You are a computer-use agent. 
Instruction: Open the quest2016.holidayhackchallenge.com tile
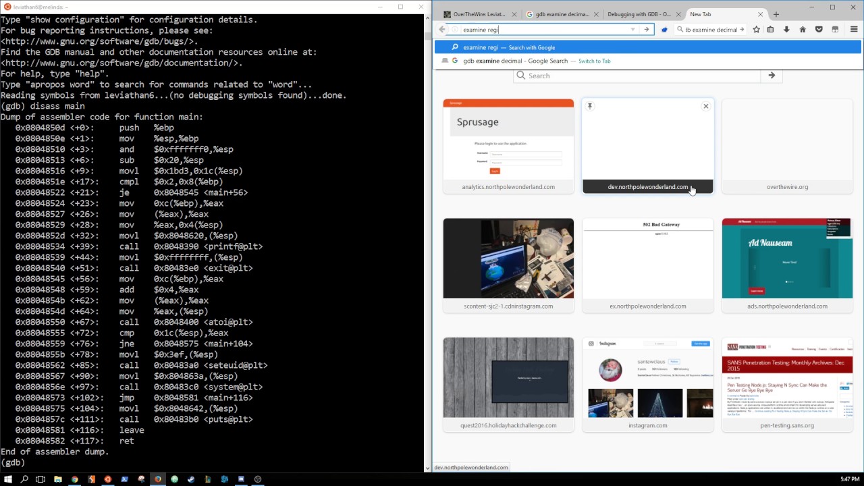(508, 385)
